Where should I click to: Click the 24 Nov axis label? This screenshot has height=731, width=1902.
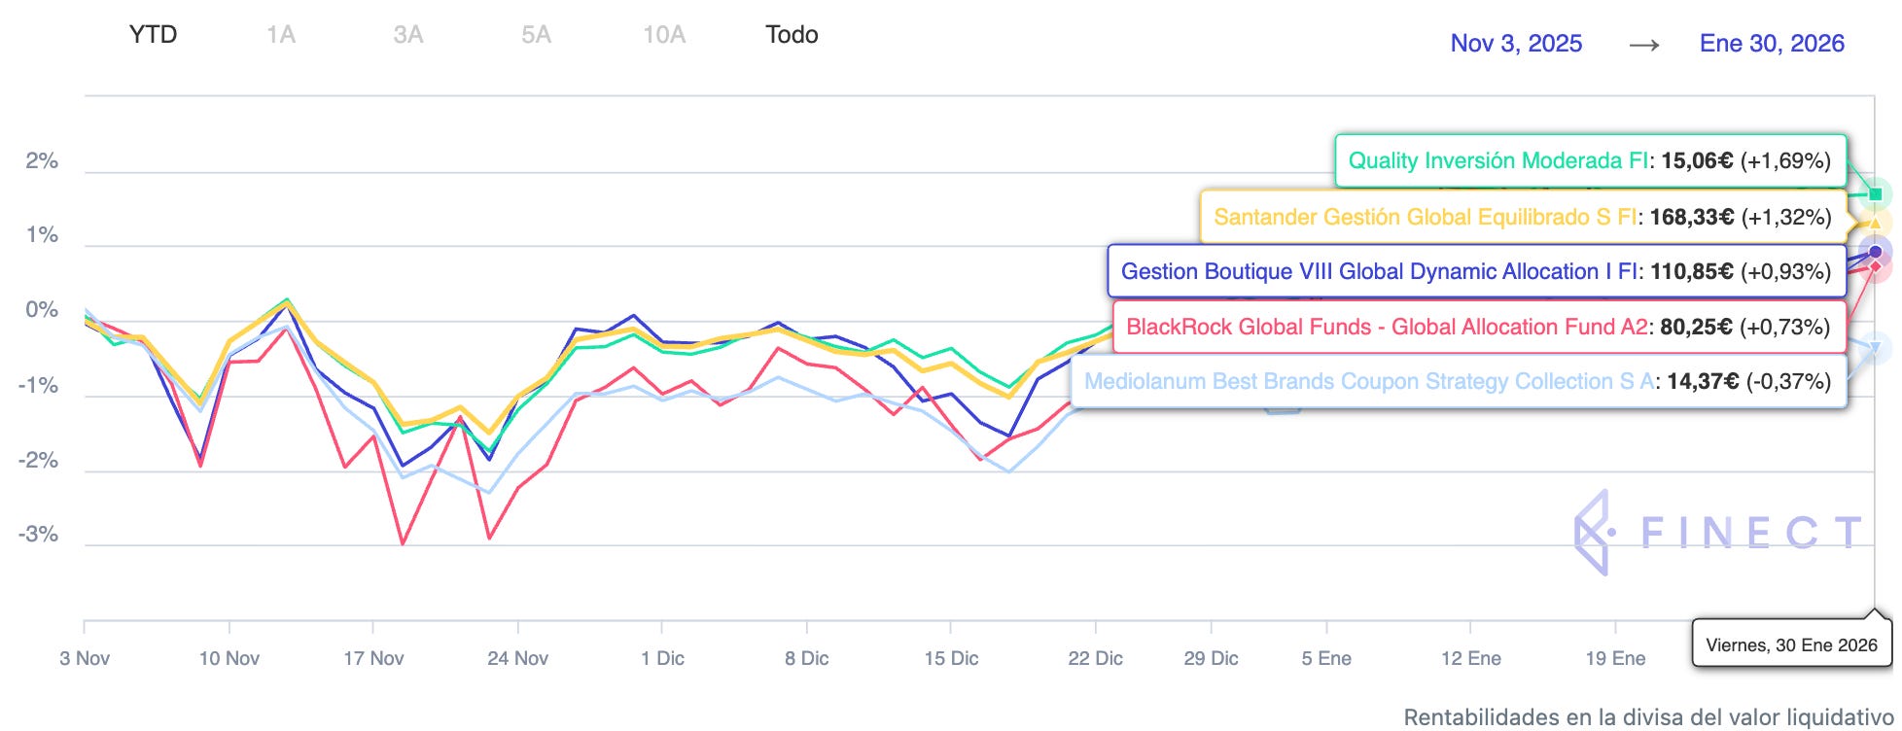click(x=517, y=659)
